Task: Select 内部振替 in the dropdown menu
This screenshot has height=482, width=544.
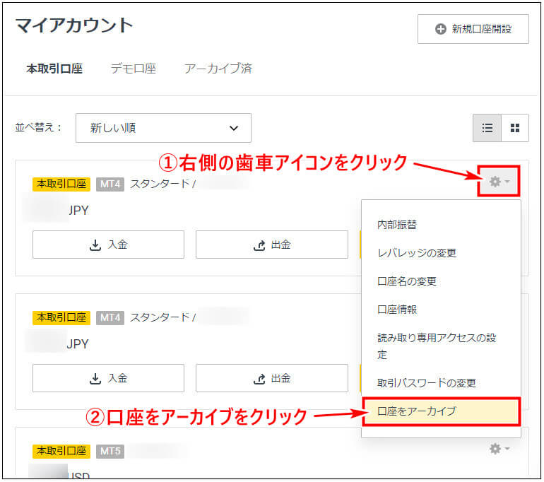Action: (397, 225)
